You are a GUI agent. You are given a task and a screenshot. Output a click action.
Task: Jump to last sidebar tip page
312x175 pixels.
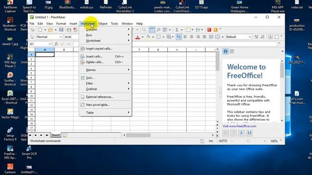(249, 133)
